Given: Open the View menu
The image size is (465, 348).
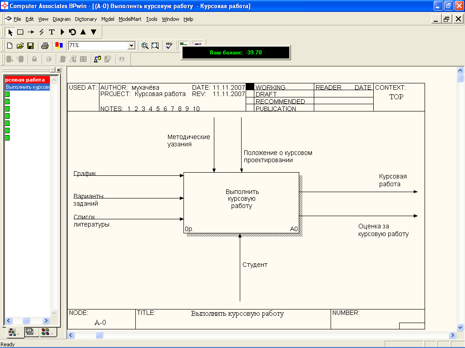Looking at the screenshot, I should pyautogui.click(x=43, y=19).
